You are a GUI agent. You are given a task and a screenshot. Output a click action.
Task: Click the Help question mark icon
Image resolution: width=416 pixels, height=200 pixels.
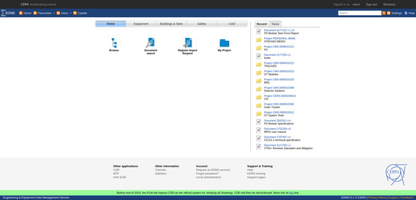click(x=406, y=13)
